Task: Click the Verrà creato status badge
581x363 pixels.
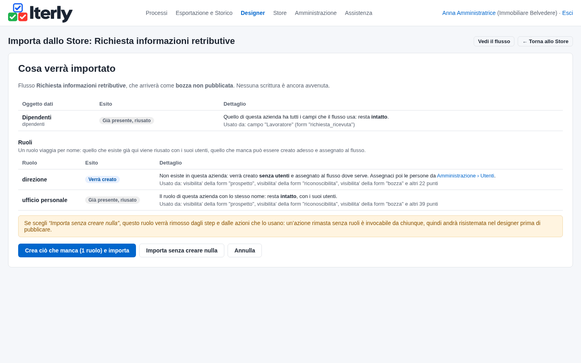Action: point(102,179)
